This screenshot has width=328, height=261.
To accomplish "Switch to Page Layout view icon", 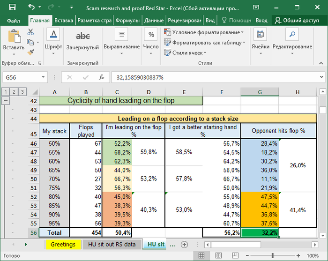I will (x=218, y=255).
